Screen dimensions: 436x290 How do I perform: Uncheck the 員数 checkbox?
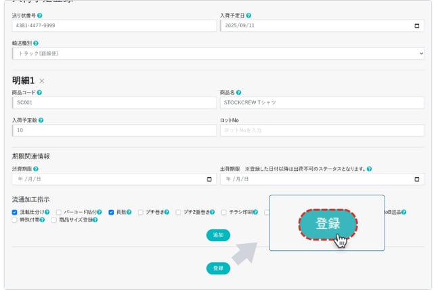111,212
